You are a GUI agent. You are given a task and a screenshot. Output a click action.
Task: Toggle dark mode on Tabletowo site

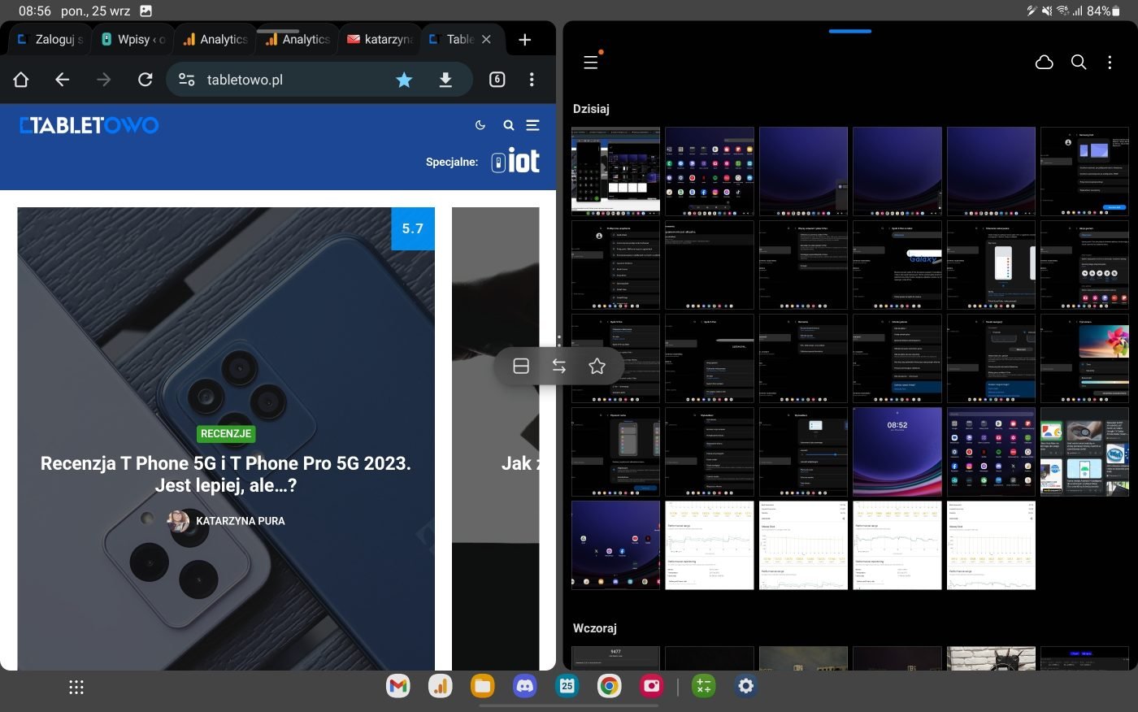[480, 125]
